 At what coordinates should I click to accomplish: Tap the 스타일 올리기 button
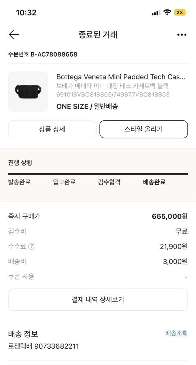[x=144, y=129]
